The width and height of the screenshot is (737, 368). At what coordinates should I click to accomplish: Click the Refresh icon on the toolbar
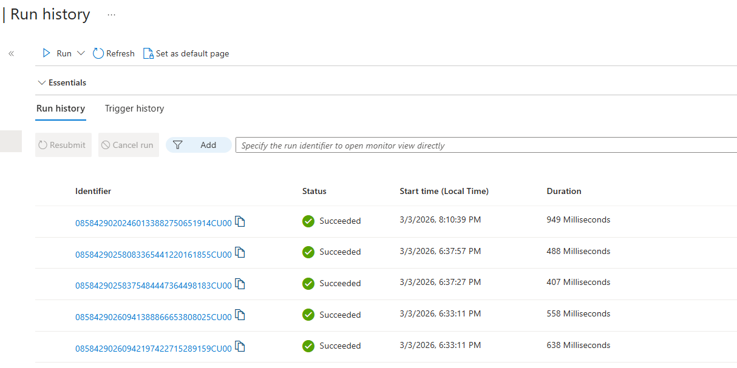click(x=98, y=53)
